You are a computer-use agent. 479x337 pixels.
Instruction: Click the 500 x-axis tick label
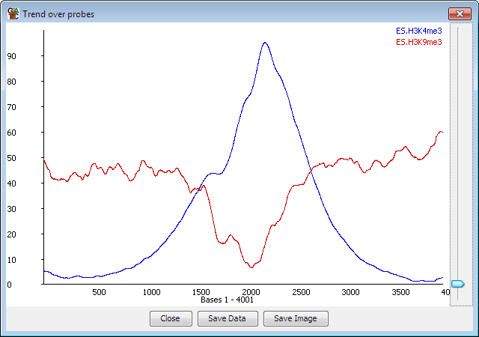[x=99, y=292]
